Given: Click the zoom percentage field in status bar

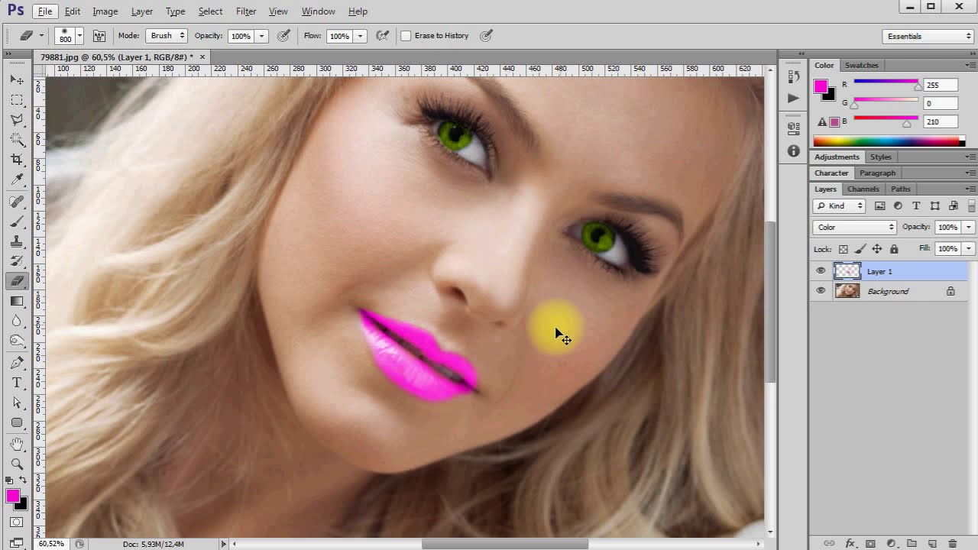Looking at the screenshot, I should coord(51,544).
